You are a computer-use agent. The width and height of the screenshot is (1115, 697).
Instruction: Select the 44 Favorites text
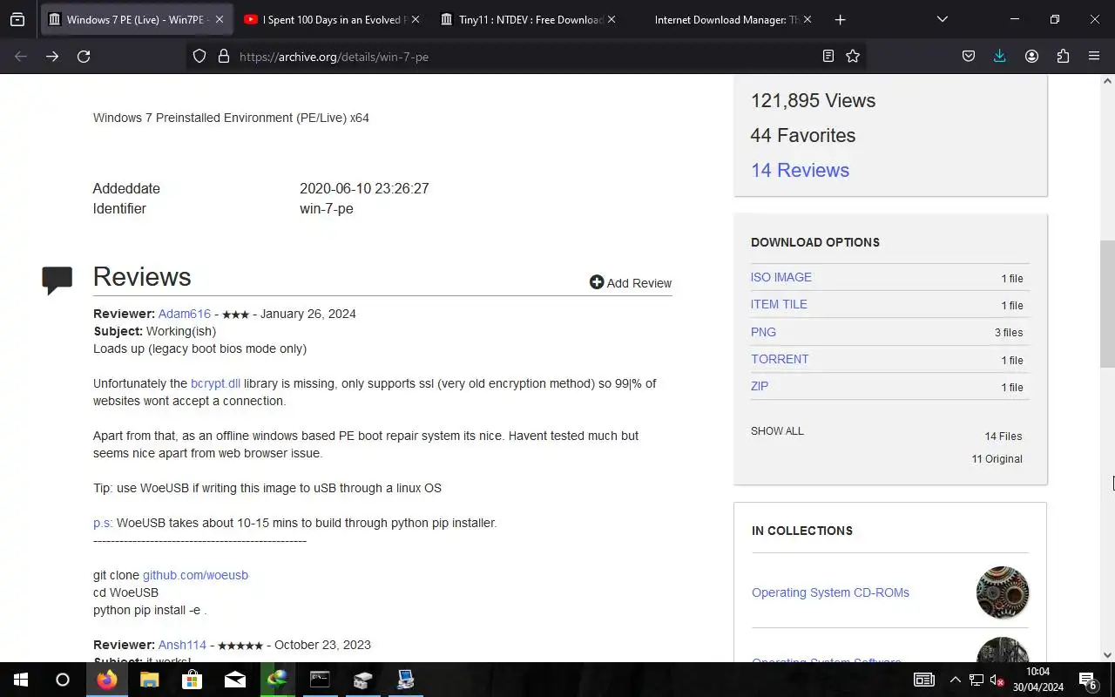click(x=803, y=135)
